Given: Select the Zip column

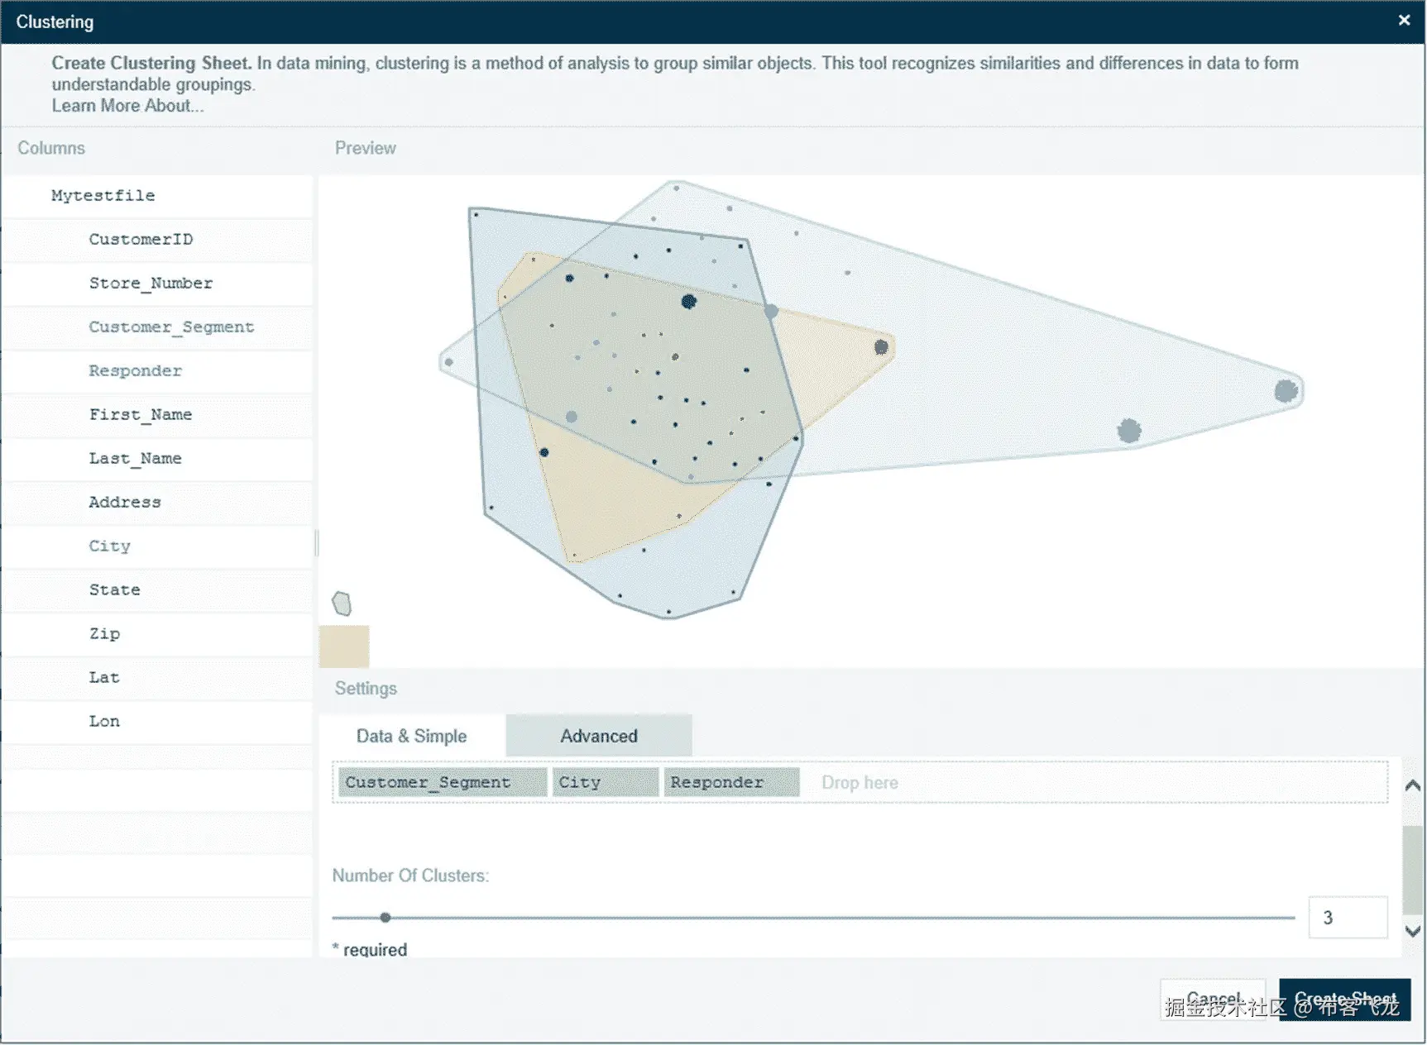Looking at the screenshot, I should point(157,634).
